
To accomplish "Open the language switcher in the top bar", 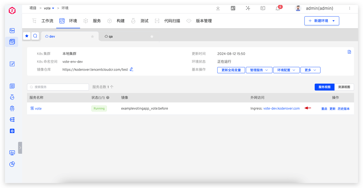I will pyautogui.click(x=233, y=8).
